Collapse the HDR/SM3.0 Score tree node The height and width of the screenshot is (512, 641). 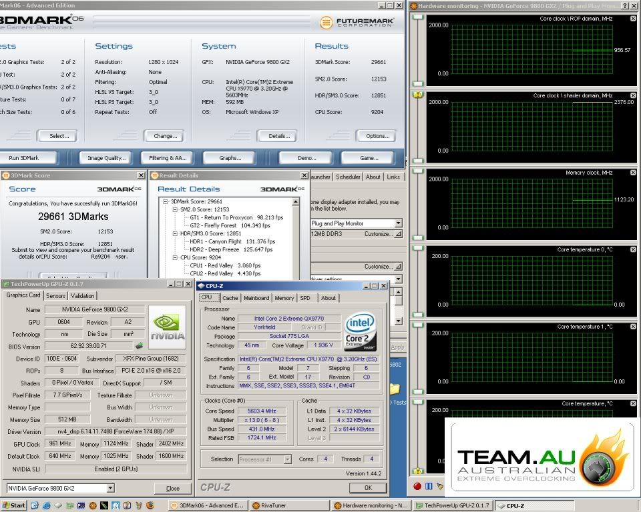175,234
